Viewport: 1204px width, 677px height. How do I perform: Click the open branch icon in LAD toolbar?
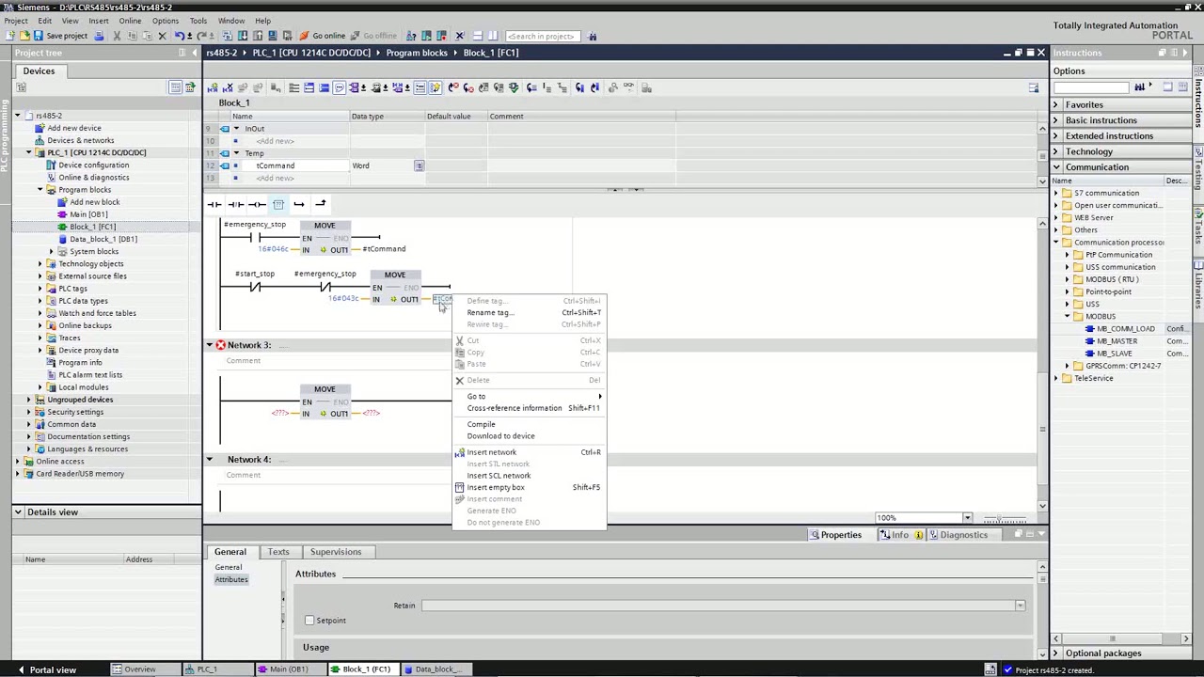click(x=299, y=204)
